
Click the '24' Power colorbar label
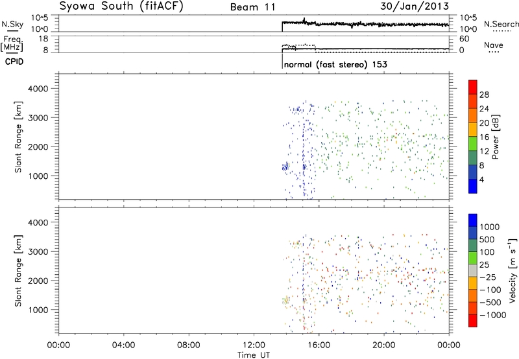tap(484, 109)
